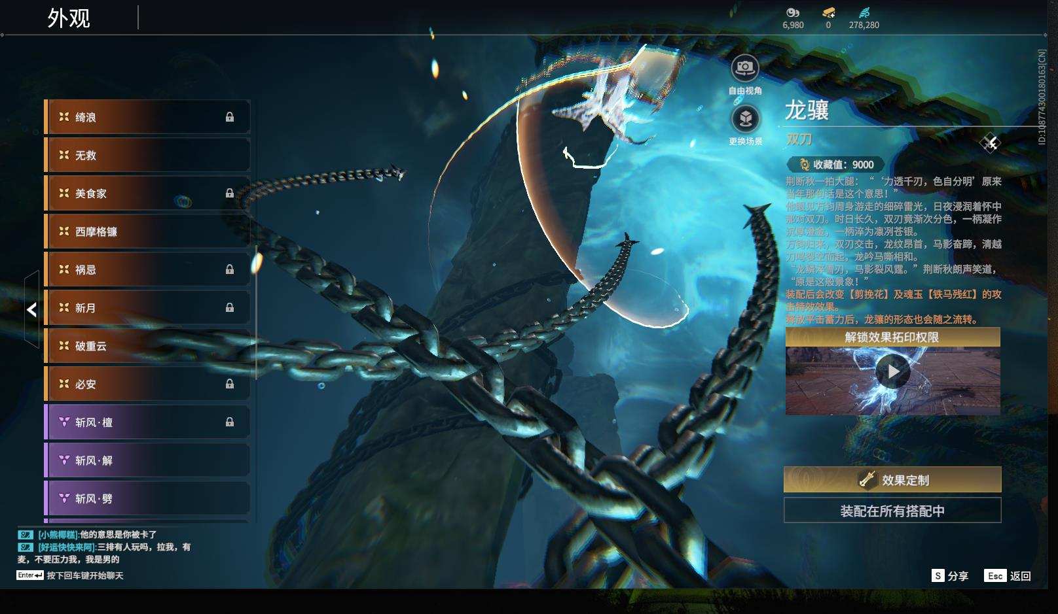Screen dimensions: 1058x614
Task: Click the 双刀 weapon type label
Action: click(799, 139)
